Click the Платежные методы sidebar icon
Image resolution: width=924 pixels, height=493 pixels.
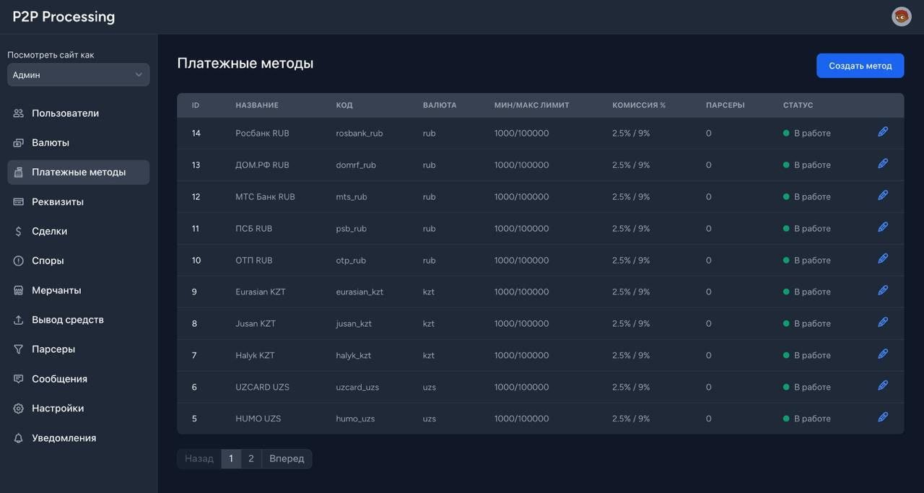[19, 173]
